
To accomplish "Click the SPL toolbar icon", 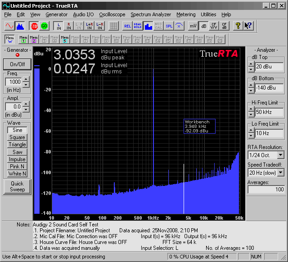I will [x=169, y=26].
